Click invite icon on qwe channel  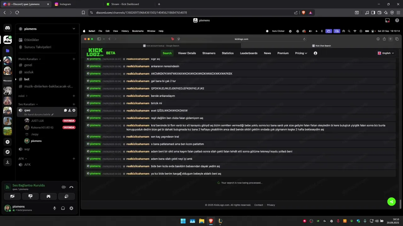tap(70, 110)
